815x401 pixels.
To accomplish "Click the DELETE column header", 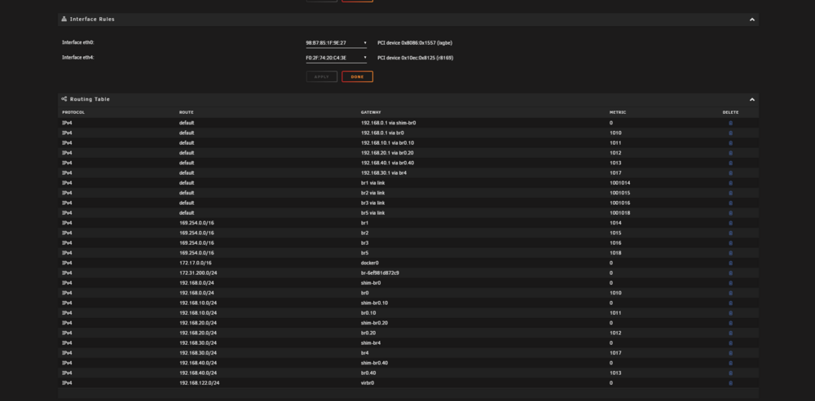I will [730, 112].
